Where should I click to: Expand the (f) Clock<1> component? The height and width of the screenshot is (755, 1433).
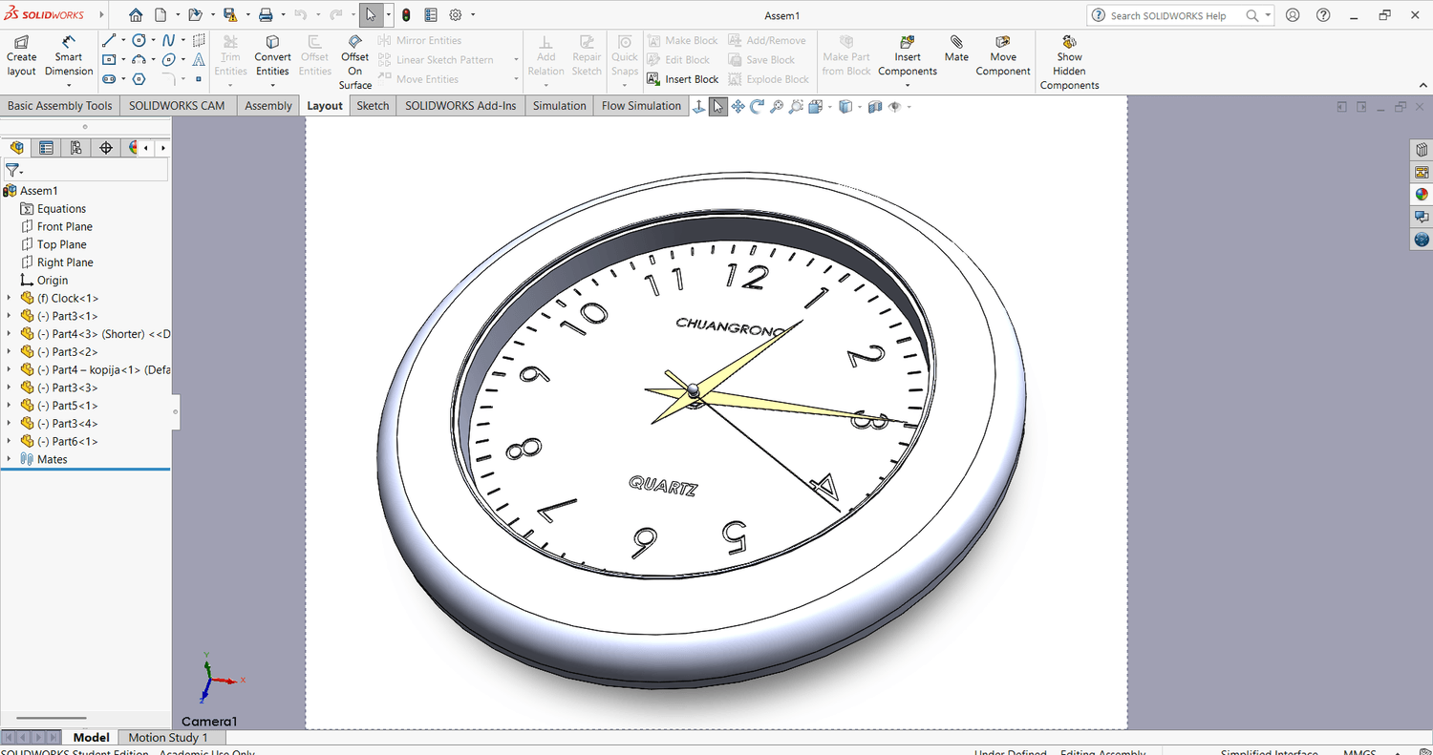10,299
